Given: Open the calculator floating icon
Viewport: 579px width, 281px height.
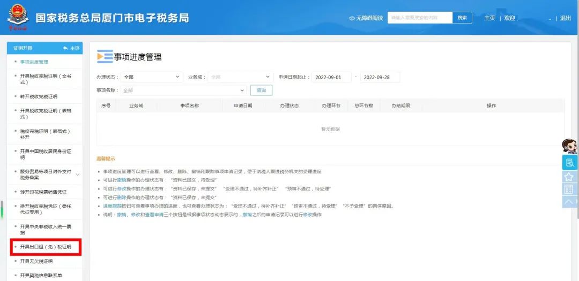Looking at the screenshot, I should point(569,189).
